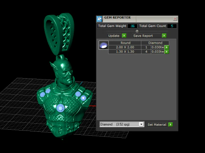The image size is (205, 153).
Task: Collapse the panel with the round arrow handle
Action: [137, 31]
